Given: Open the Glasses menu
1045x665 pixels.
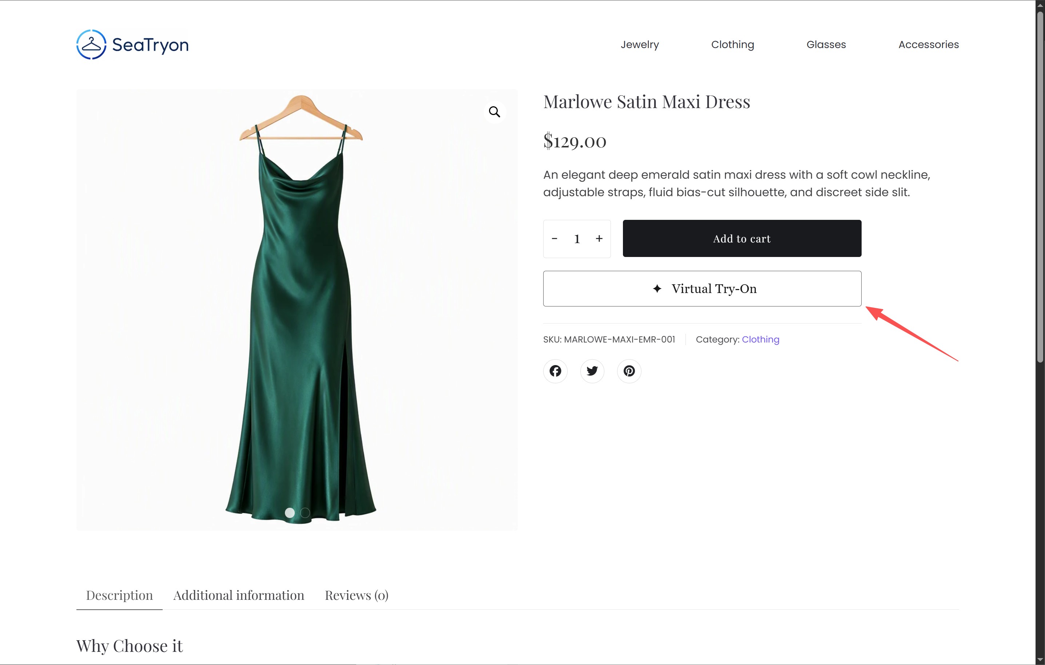Looking at the screenshot, I should tap(826, 44).
